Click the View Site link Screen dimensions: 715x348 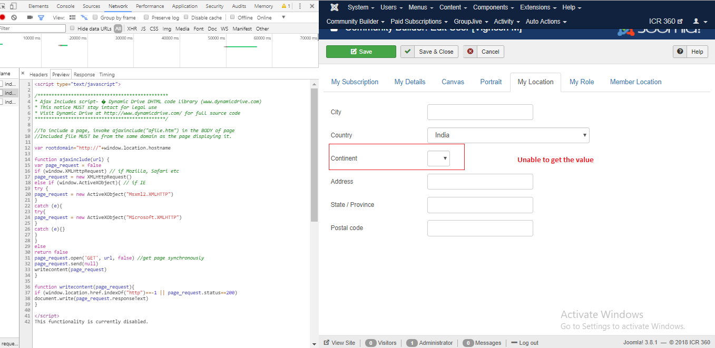pos(339,343)
